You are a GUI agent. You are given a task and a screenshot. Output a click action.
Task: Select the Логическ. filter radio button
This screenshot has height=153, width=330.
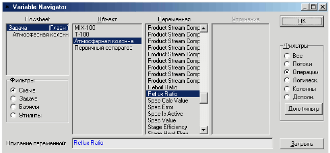coord(287,80)
